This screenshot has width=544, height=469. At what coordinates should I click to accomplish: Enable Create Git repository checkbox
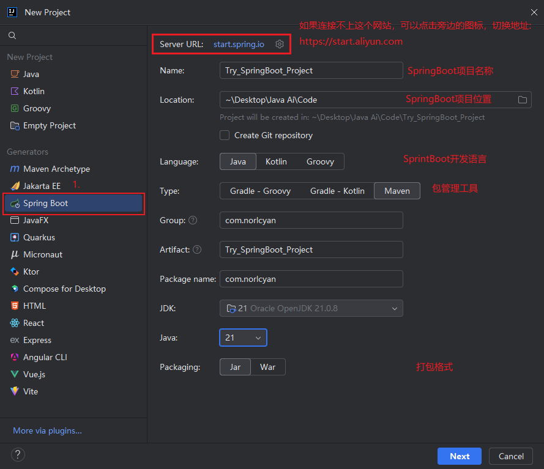(225, 135)
